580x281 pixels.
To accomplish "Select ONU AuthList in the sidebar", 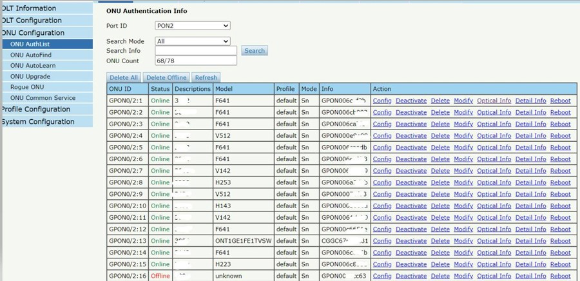I will (47, 44).
